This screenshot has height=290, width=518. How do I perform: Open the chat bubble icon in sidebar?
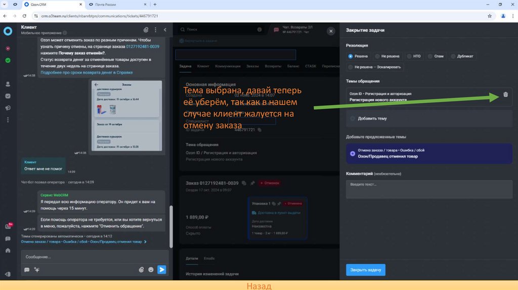pyautogui.click(x=8, y=238)
